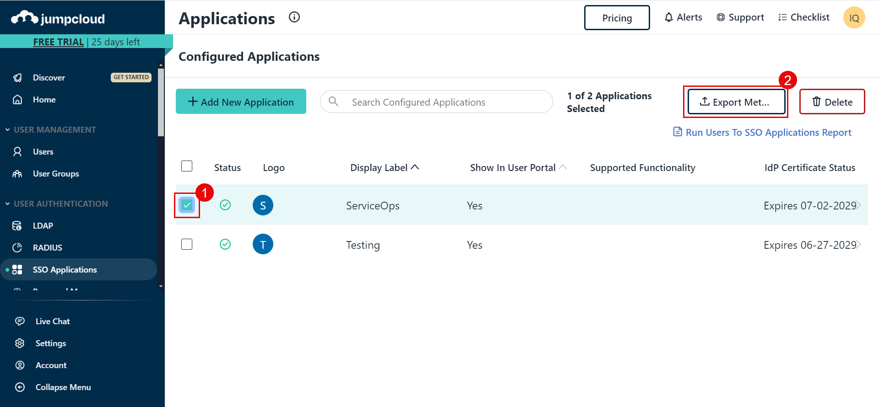The width and height of the screenshot is (879, 407).
Task: Click the ServiceOps logo icon
Action: click(263, 205)
